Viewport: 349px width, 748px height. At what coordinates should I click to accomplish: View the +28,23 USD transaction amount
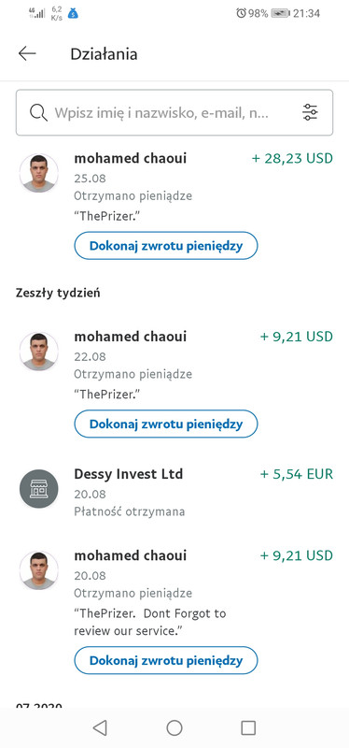(292, 158)
